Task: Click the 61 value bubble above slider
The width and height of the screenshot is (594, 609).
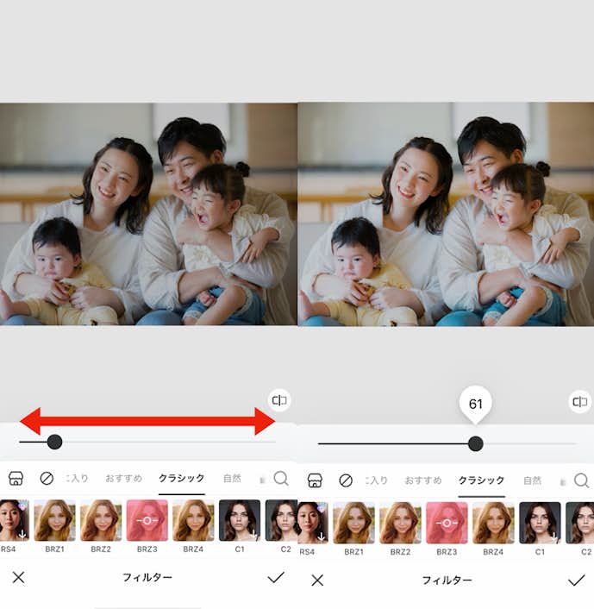Action: [476, 404]
